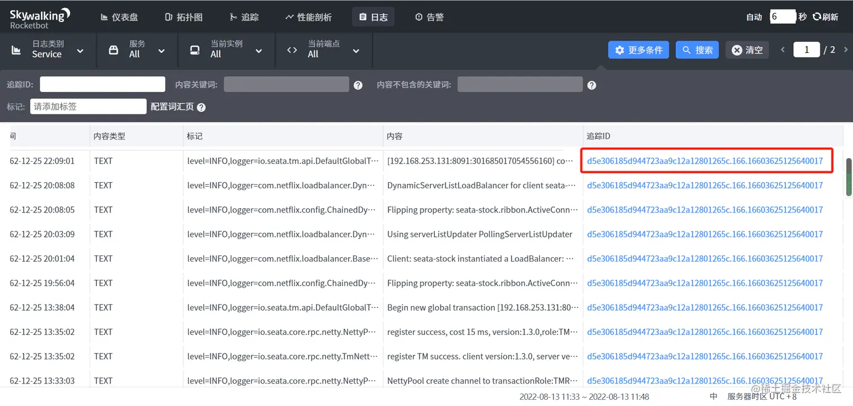Focus the 内容不包含的关键词 input field
Image resolution: width=853 pixels, height=406 pixels.
tap(520, 85)
